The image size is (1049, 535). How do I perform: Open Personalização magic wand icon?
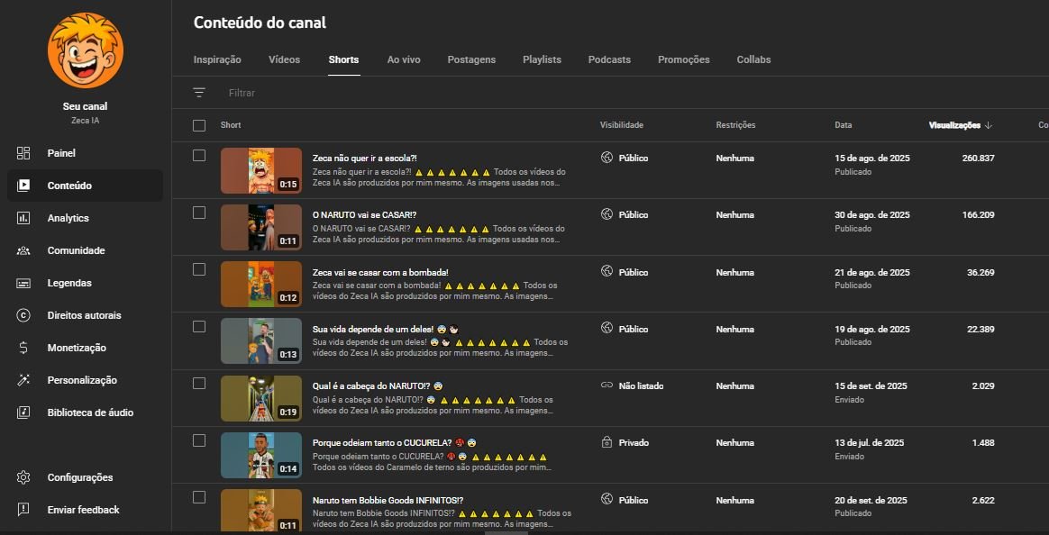(x=24, y=380)
